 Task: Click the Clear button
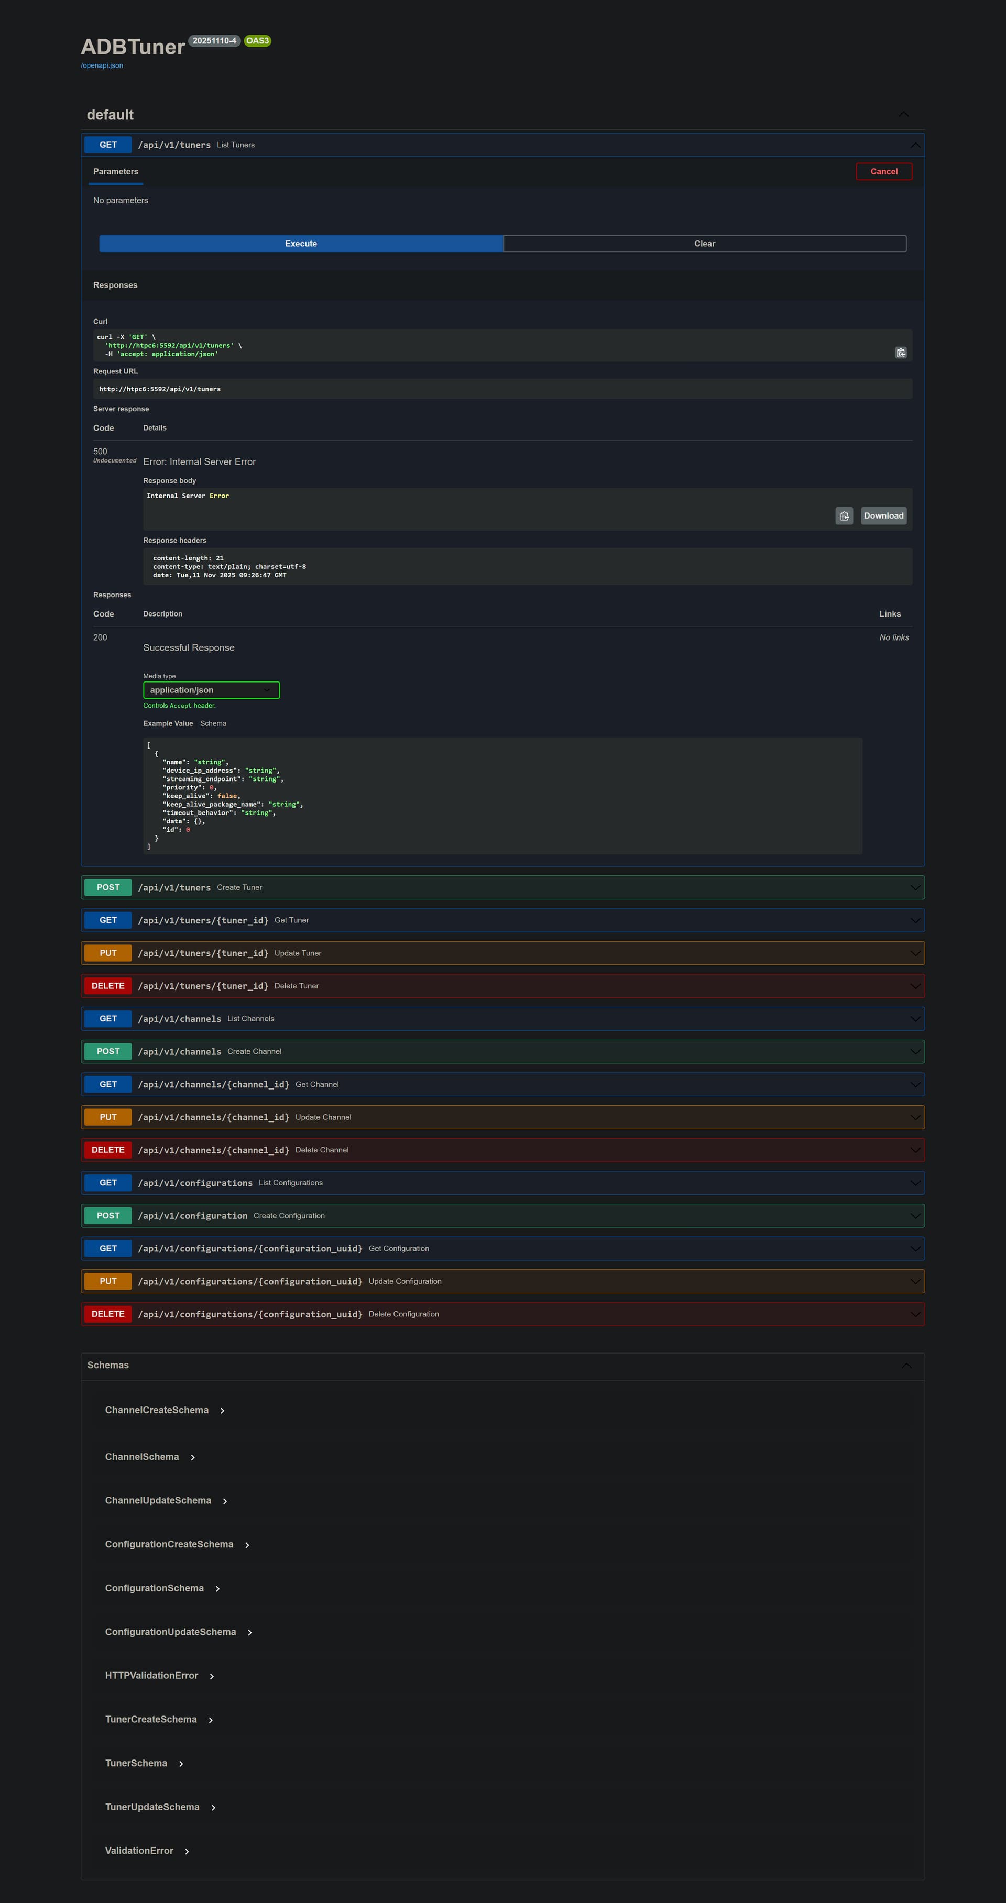click(x=704, y=244)
